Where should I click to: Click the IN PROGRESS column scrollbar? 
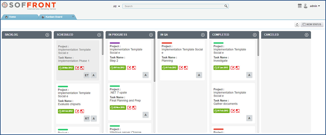click(x=154, y=60)
